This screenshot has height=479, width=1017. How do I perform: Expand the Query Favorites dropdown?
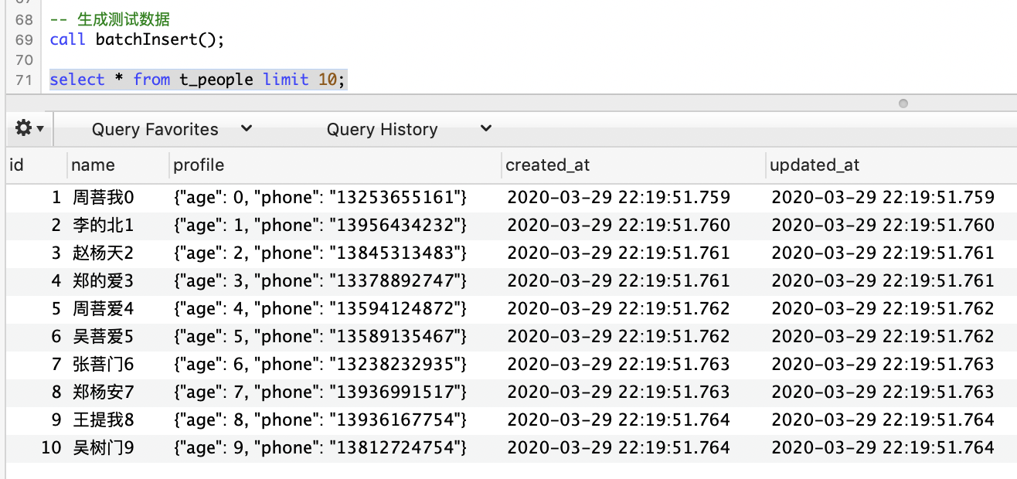tap(246, 128)
